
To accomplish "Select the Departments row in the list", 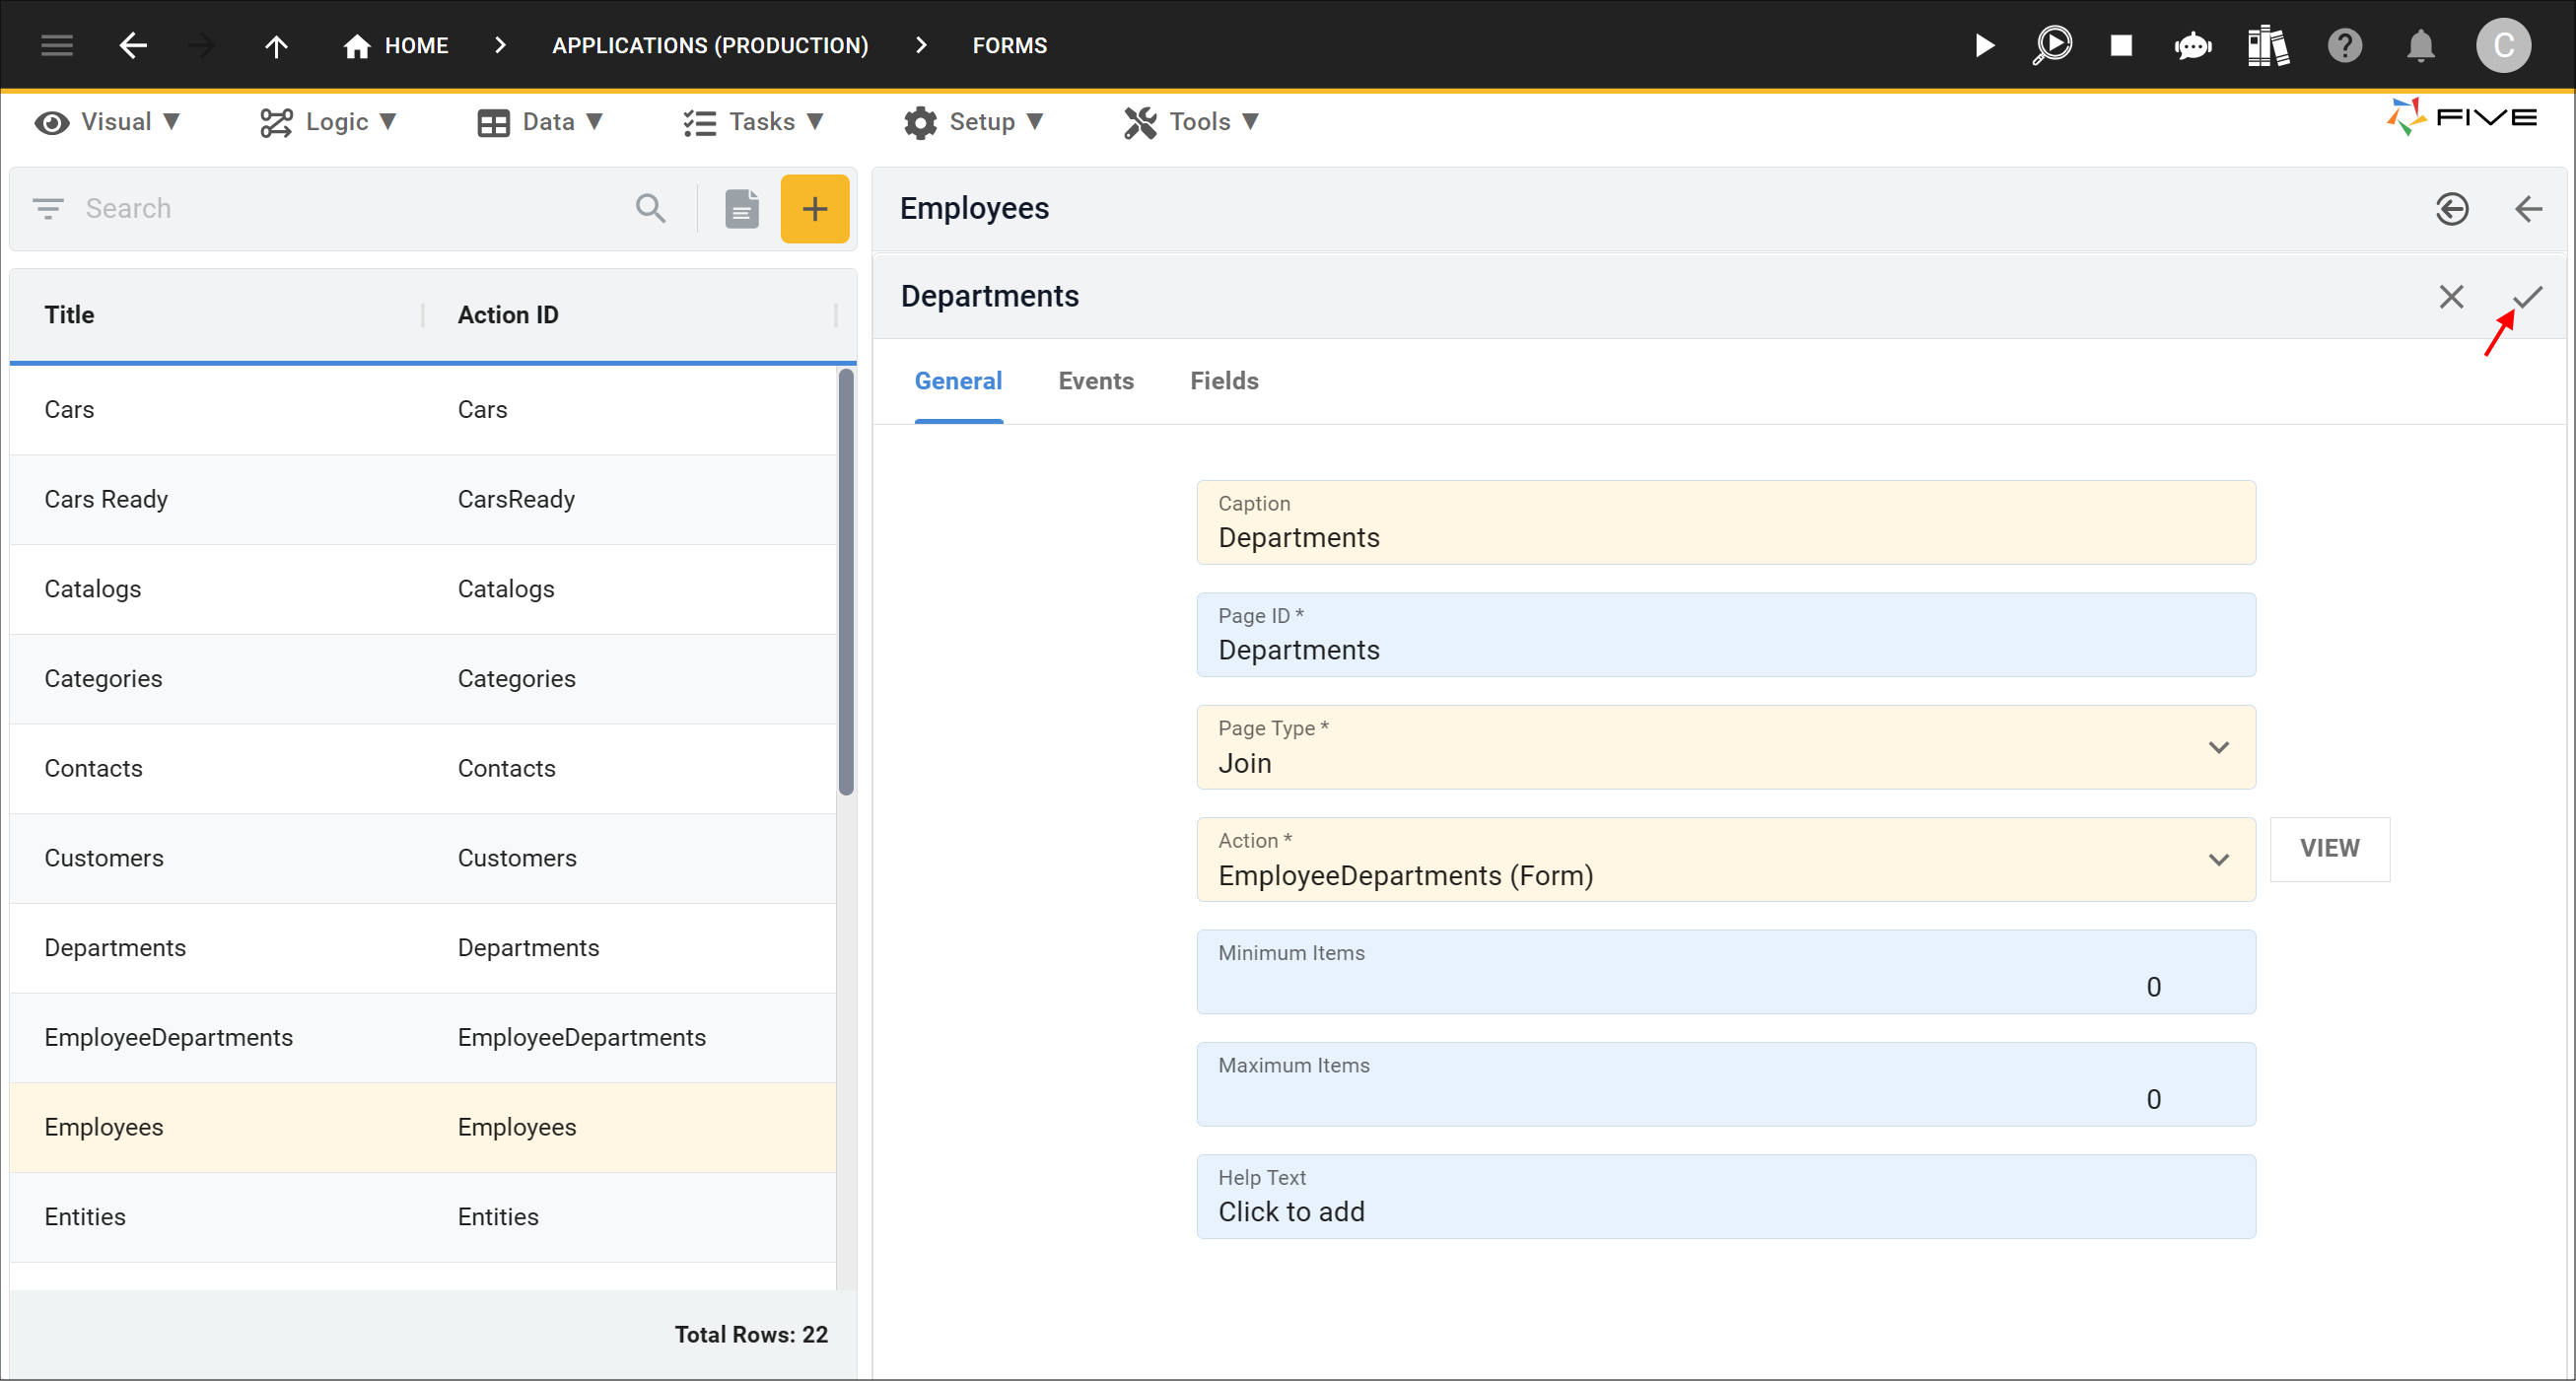I will pos(423,948).
